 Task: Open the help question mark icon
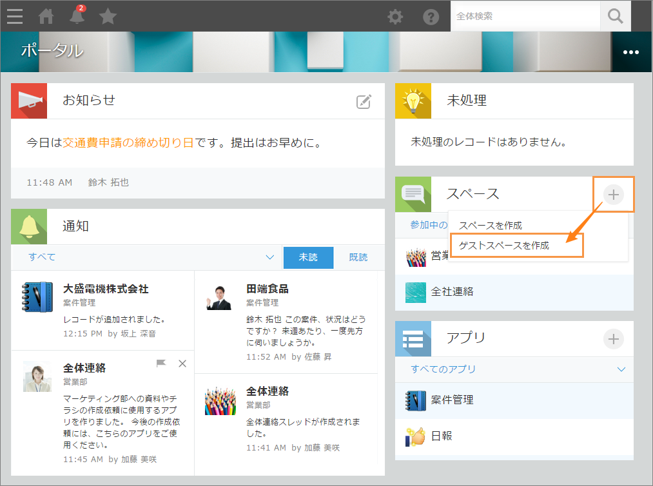coord(431,17)
